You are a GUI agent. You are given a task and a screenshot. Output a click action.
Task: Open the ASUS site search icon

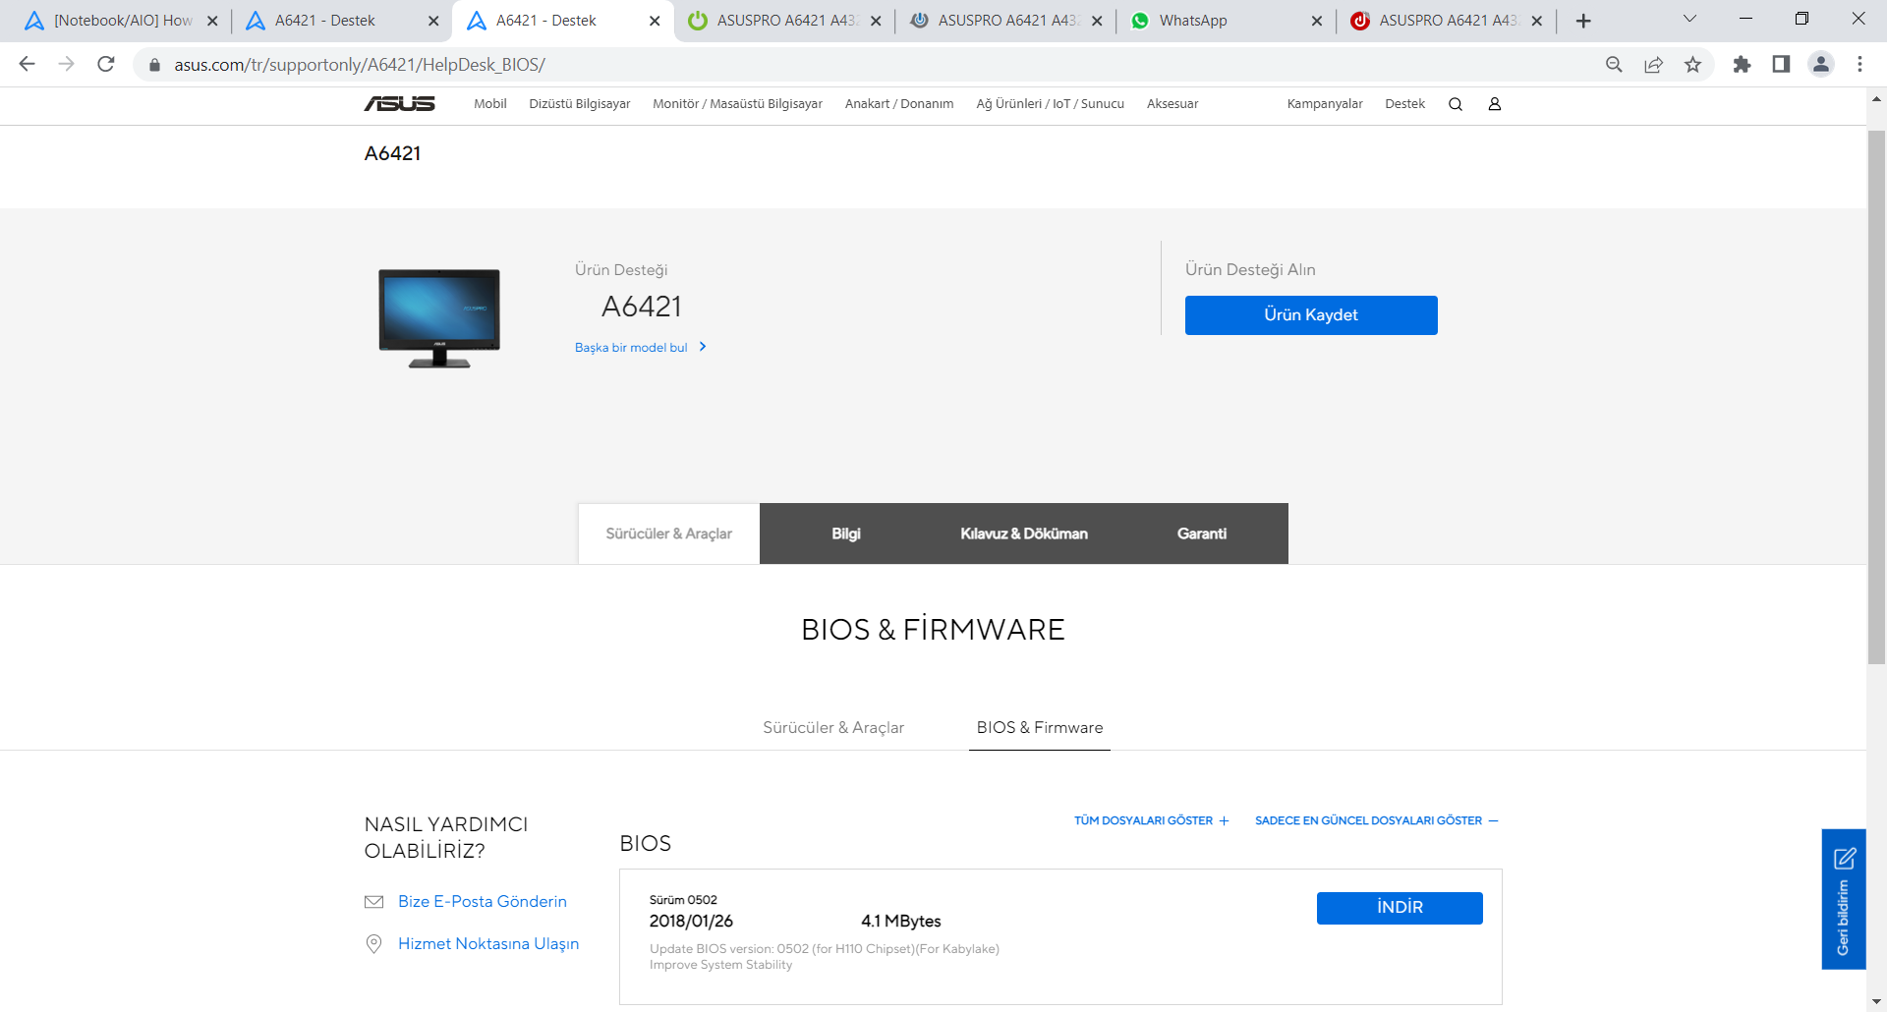coord(1456,104)
